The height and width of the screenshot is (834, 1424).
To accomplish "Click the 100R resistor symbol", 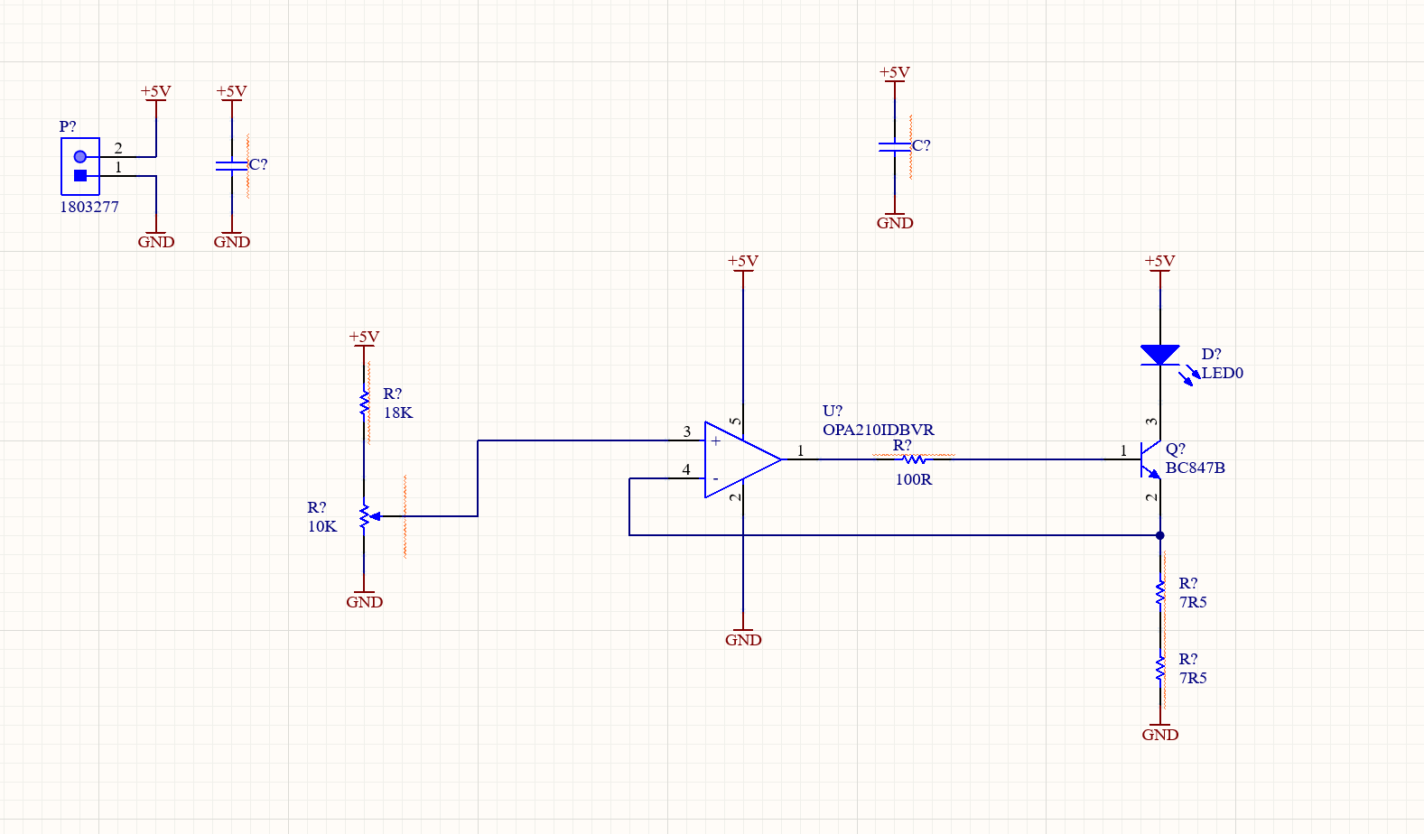I will (x=913, y=459).
